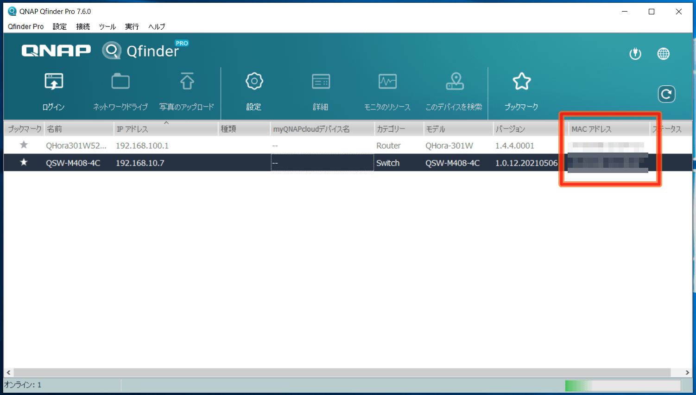Viewport: 696px width, 395px height.
Task: Toggle bookmark star for QHora301W52 row
Action: click(x=24, y=145)
